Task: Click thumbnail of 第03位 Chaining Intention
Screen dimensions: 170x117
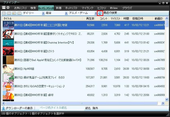Action: coord(8,43)
